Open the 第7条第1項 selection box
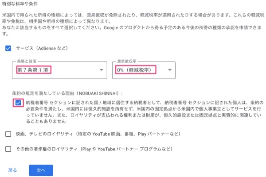This screenshot has width=266, height=177. [x=59, y=70]
